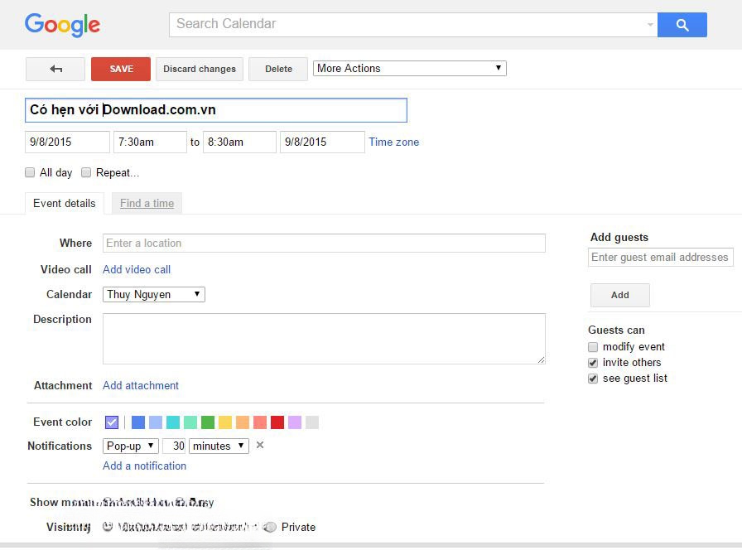
Task: Switch to the Find a time tab
Action: pyautogui.click(x=147, y=203)
